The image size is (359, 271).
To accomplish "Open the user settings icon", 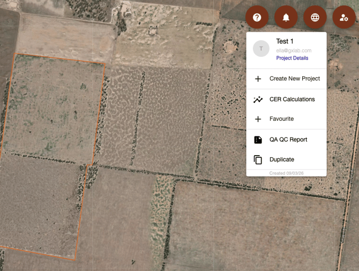I will click(343, 18).
